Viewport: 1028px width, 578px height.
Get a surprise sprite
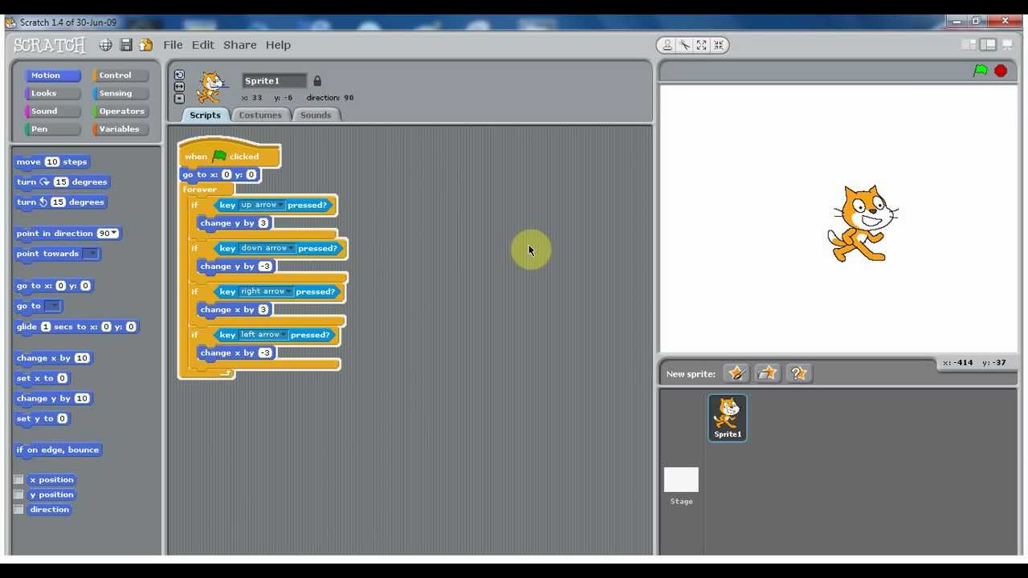798,373
